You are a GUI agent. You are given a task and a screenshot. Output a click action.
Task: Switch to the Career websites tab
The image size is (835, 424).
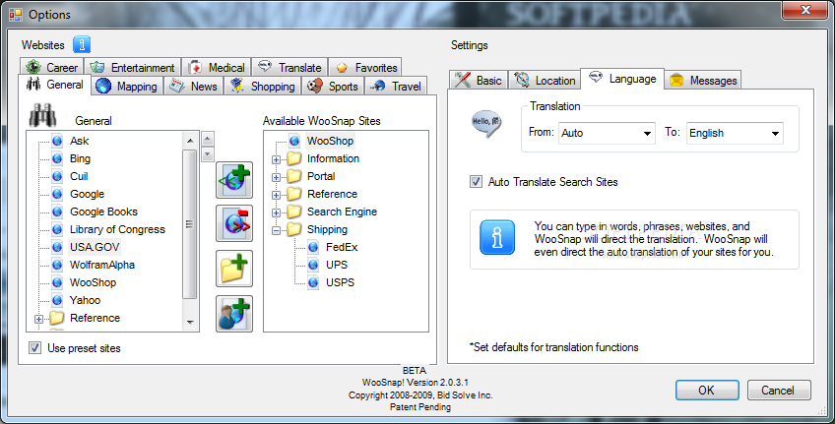[52, 67]
